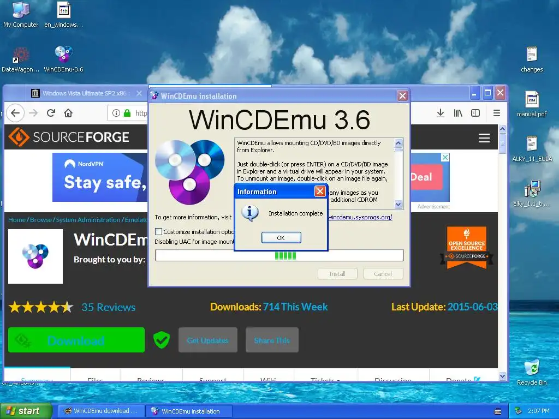Click the Home breadcrumb link
The height and width of the screenshot is (419, 559).
pyautogui.click(x=17, y=220)
